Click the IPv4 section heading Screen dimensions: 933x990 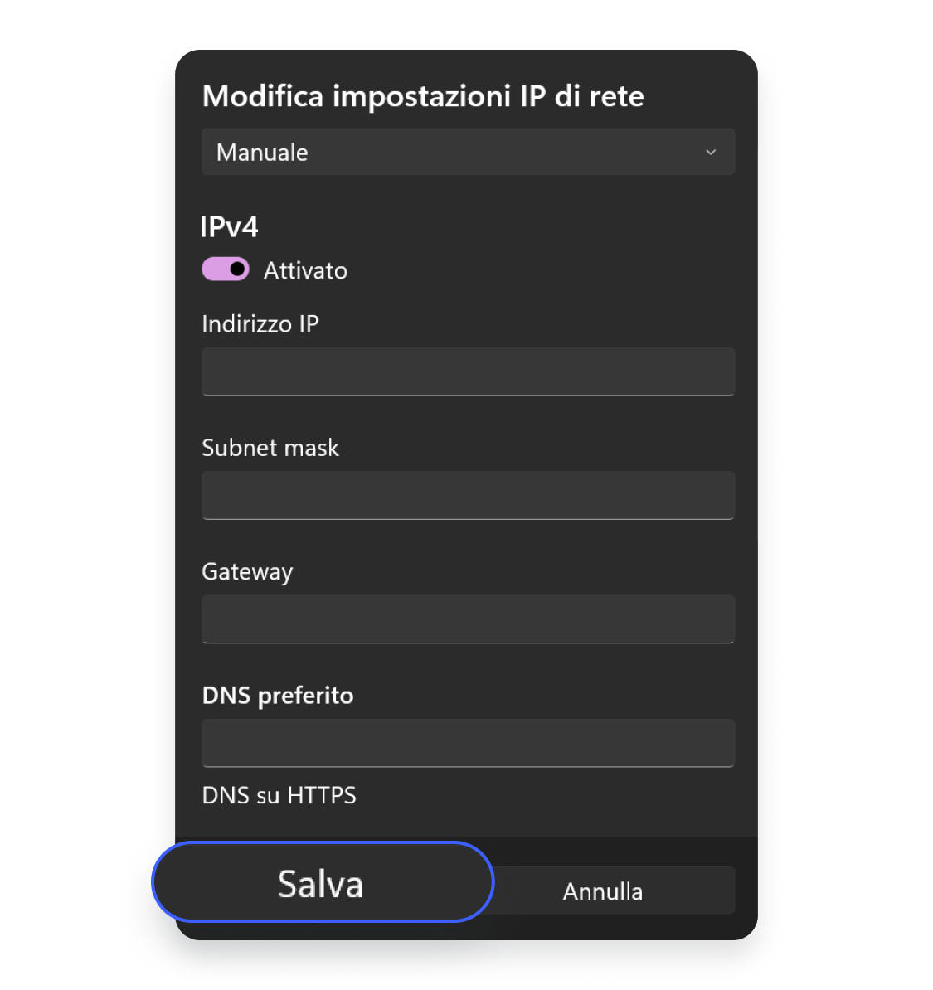pos(230,225)
